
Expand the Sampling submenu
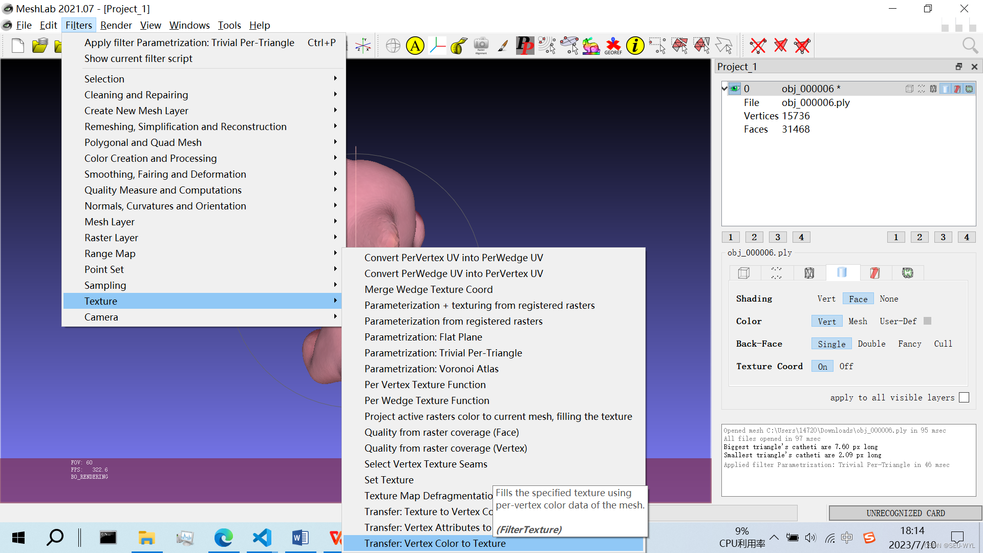pyautogui.click(x=105, y=285)
